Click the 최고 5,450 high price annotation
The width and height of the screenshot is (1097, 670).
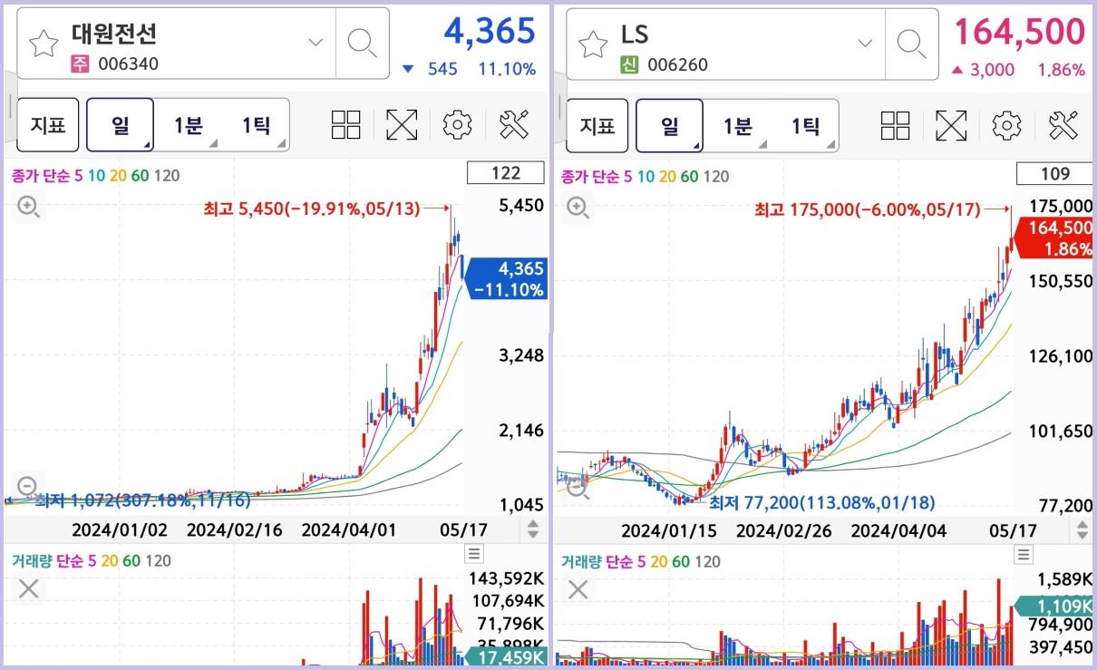(x=313, y=207)
